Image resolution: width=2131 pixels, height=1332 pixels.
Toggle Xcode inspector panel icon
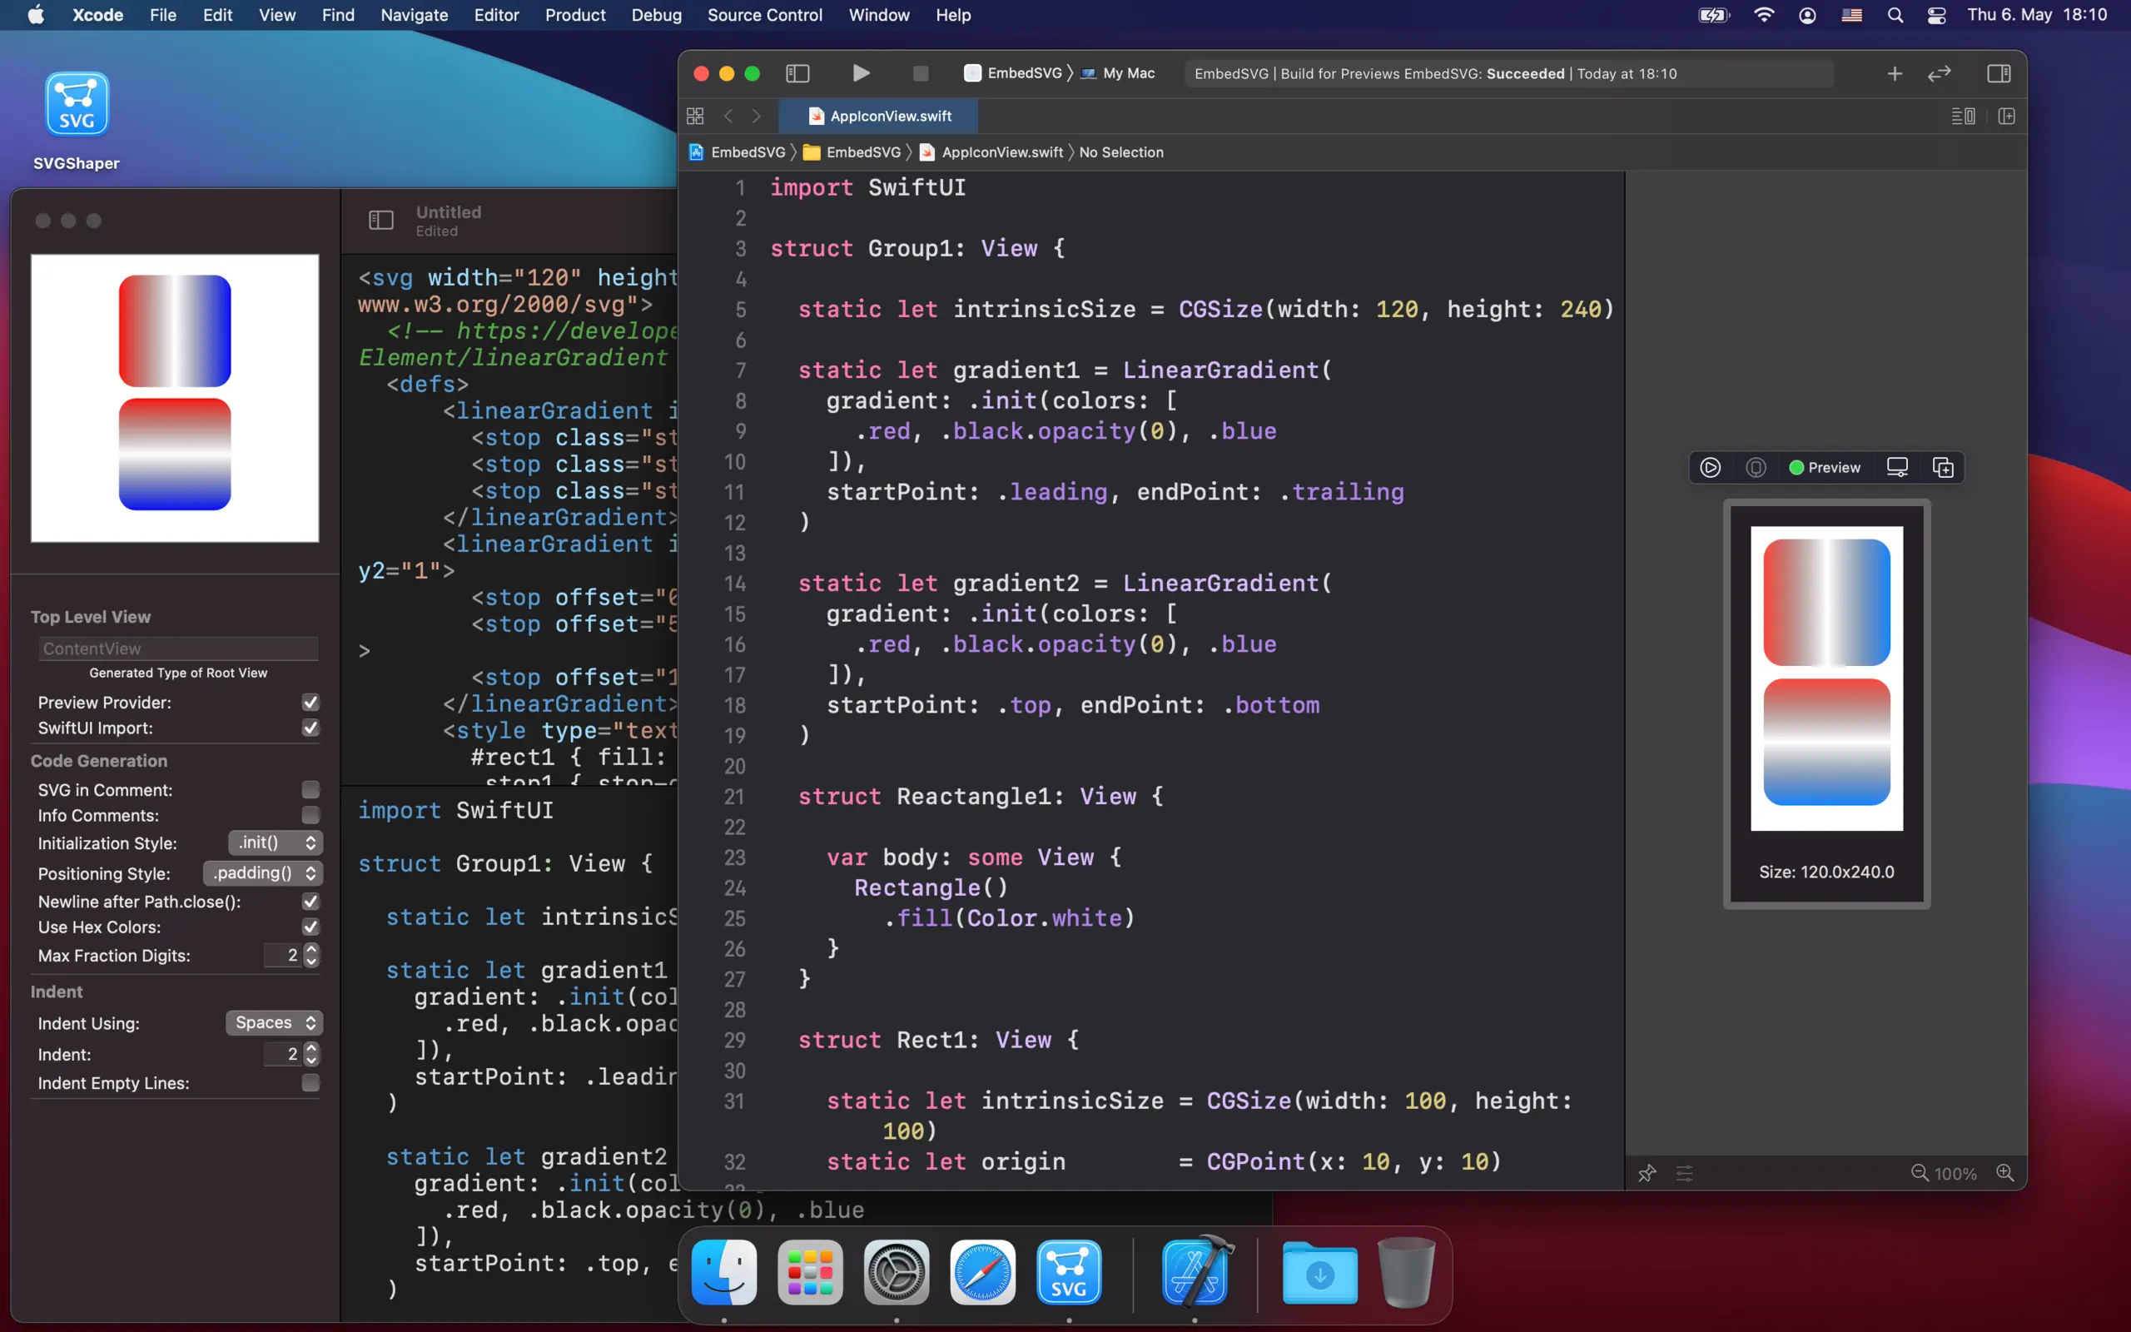(x=1998, y=73)
